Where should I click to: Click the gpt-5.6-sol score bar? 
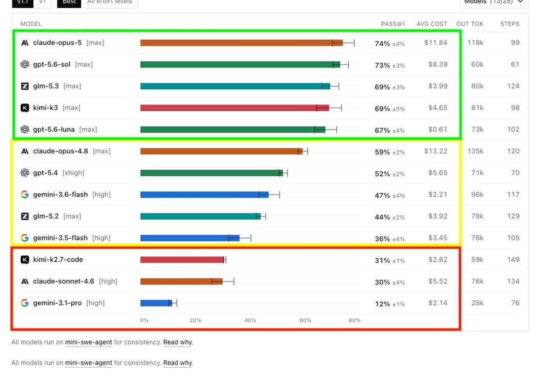click(x=240, y=65)
